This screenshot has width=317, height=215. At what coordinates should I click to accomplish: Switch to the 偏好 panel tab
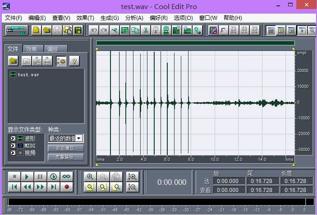(x=55, y=49)
